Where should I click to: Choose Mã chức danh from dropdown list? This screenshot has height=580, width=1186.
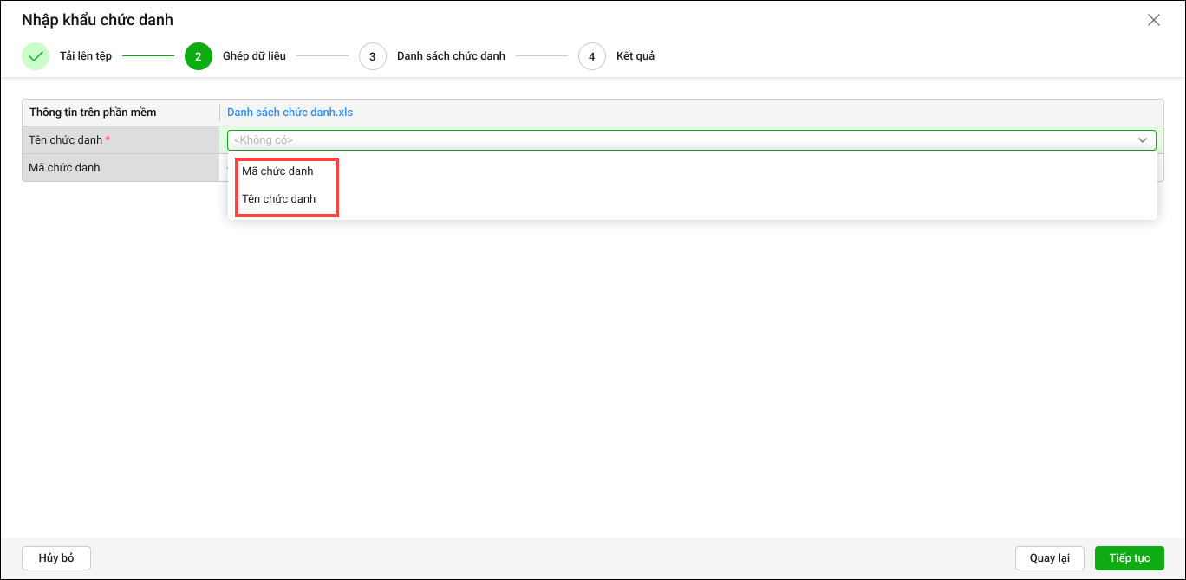[277, 171]
